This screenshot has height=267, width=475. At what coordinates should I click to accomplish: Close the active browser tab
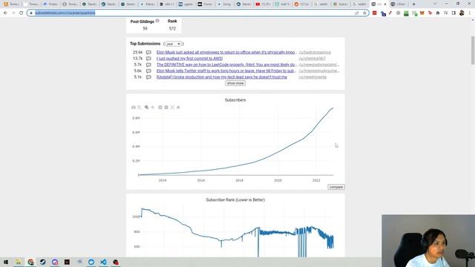coord(385,4)
